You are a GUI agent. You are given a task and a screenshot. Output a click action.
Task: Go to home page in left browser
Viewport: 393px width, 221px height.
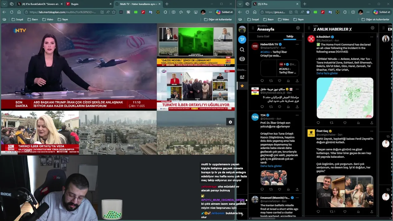pyautogui.click(x=19, y=12)
